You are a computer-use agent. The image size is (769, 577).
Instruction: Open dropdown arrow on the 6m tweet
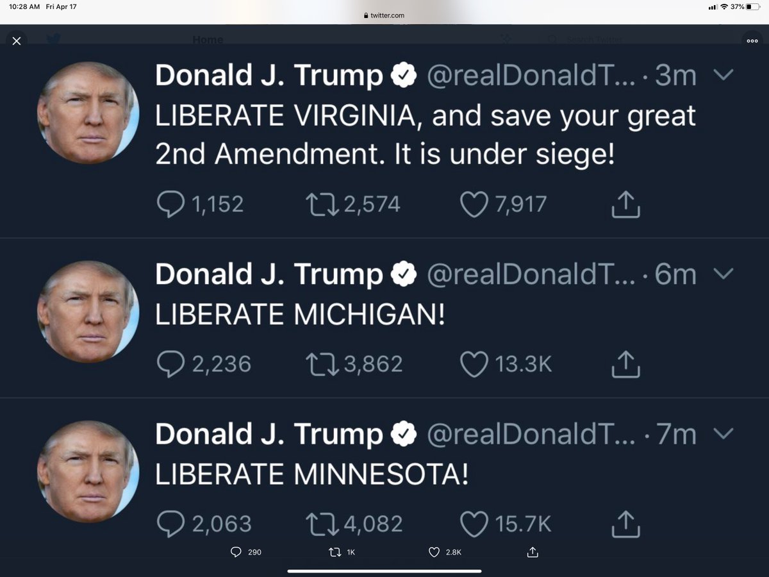point(723,274)
